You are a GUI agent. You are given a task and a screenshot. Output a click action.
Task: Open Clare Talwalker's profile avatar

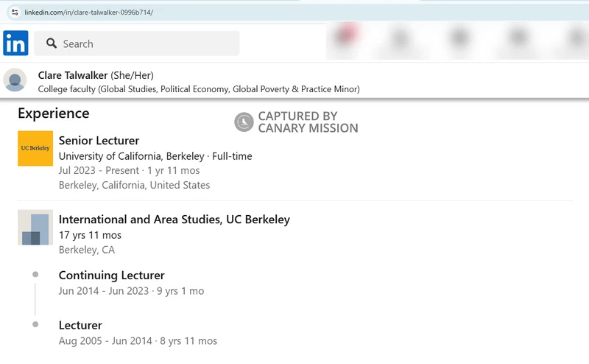pos(15,80)
